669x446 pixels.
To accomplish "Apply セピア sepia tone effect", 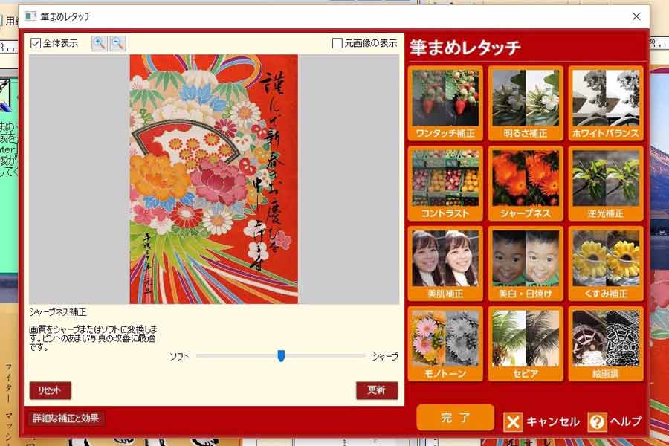I will pos(526,343).
